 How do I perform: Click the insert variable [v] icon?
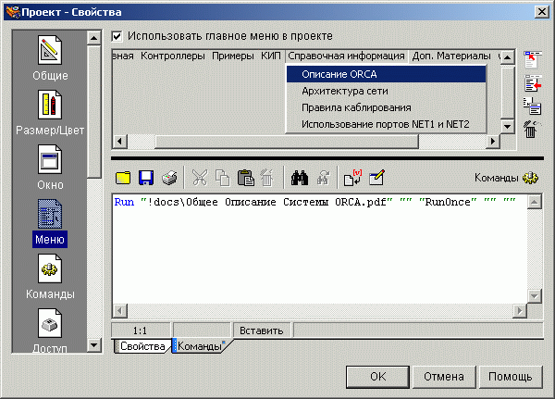click(x=352, y=178)
